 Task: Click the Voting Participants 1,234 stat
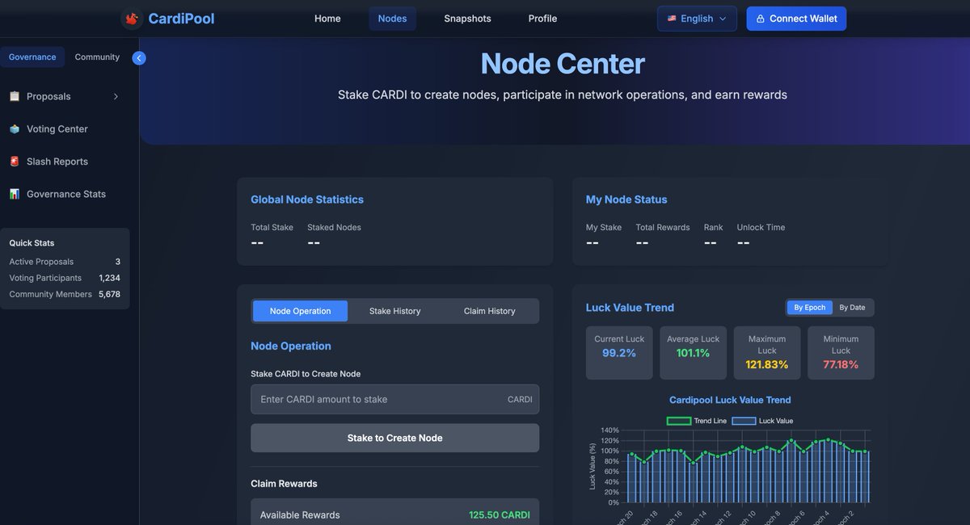[x=65, y=278]
